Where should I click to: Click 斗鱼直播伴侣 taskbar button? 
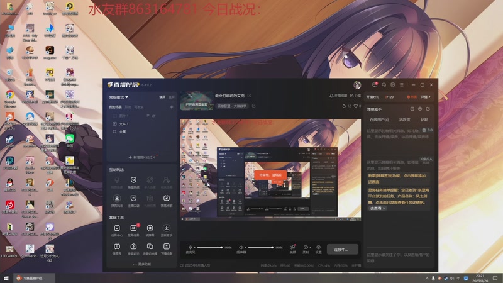(34, 278)
